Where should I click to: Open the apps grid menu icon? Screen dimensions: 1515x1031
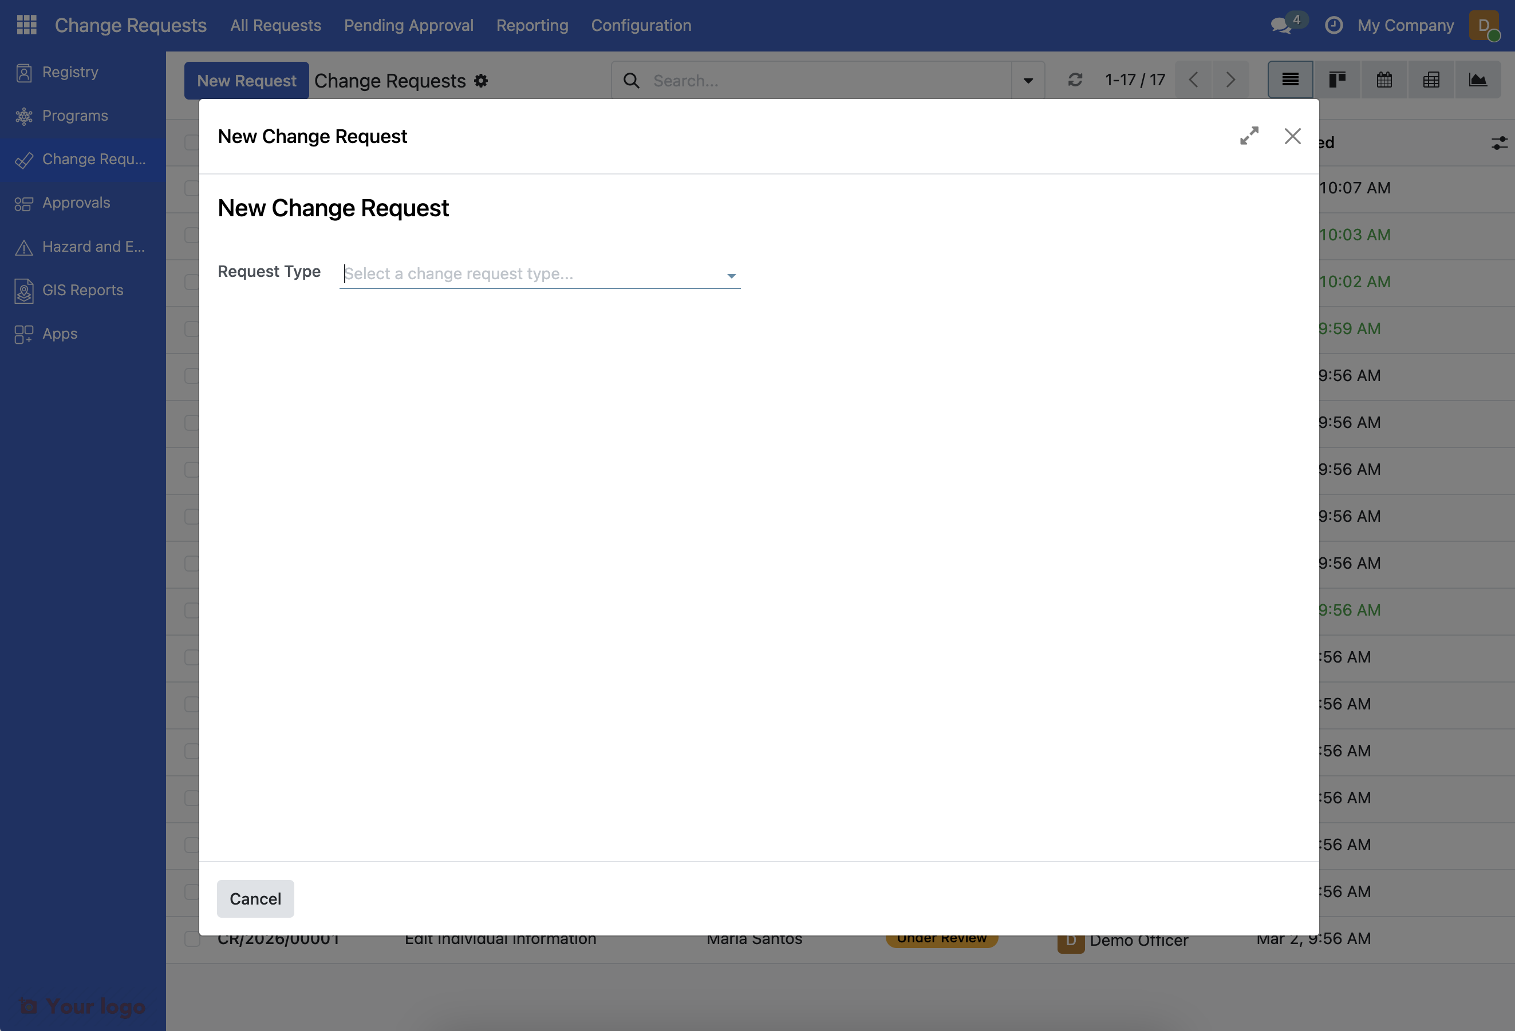coord(26,25)
